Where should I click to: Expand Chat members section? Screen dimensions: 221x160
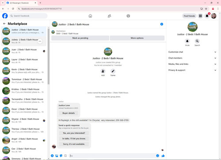pyautogui.click(x=192, y=58)
